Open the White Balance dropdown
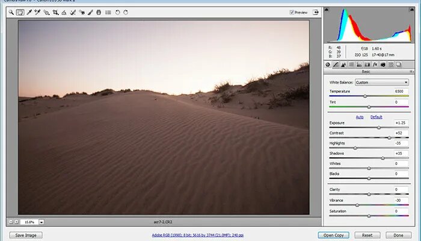 pos(381,83)
